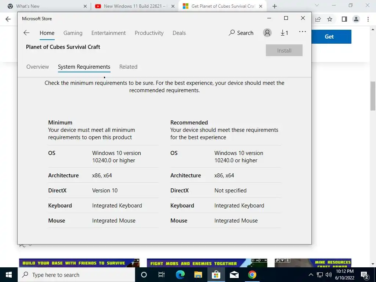This screenshot has height=282, width=376.
Task: Select the Home tab in Store
Action: [47, 33]
